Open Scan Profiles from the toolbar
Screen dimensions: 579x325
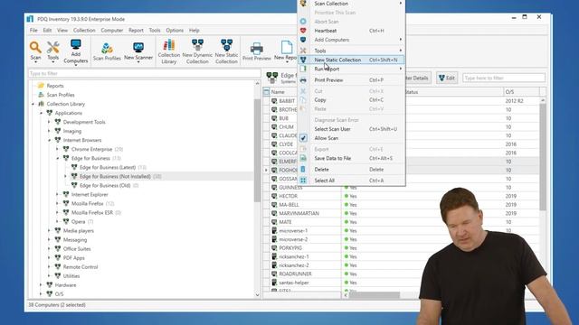[107, 51]
